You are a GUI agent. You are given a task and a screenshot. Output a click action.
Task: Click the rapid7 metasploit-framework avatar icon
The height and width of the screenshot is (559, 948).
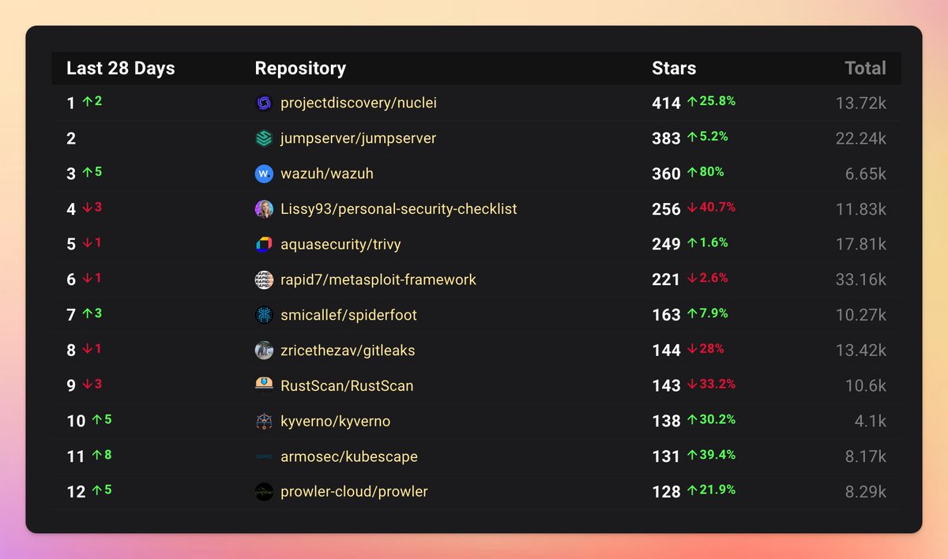(x=264, y=280)
